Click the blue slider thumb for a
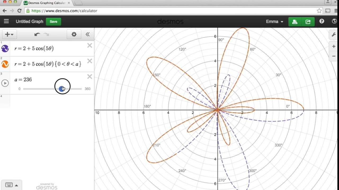The image size is (339, 190). click(62, 89)
